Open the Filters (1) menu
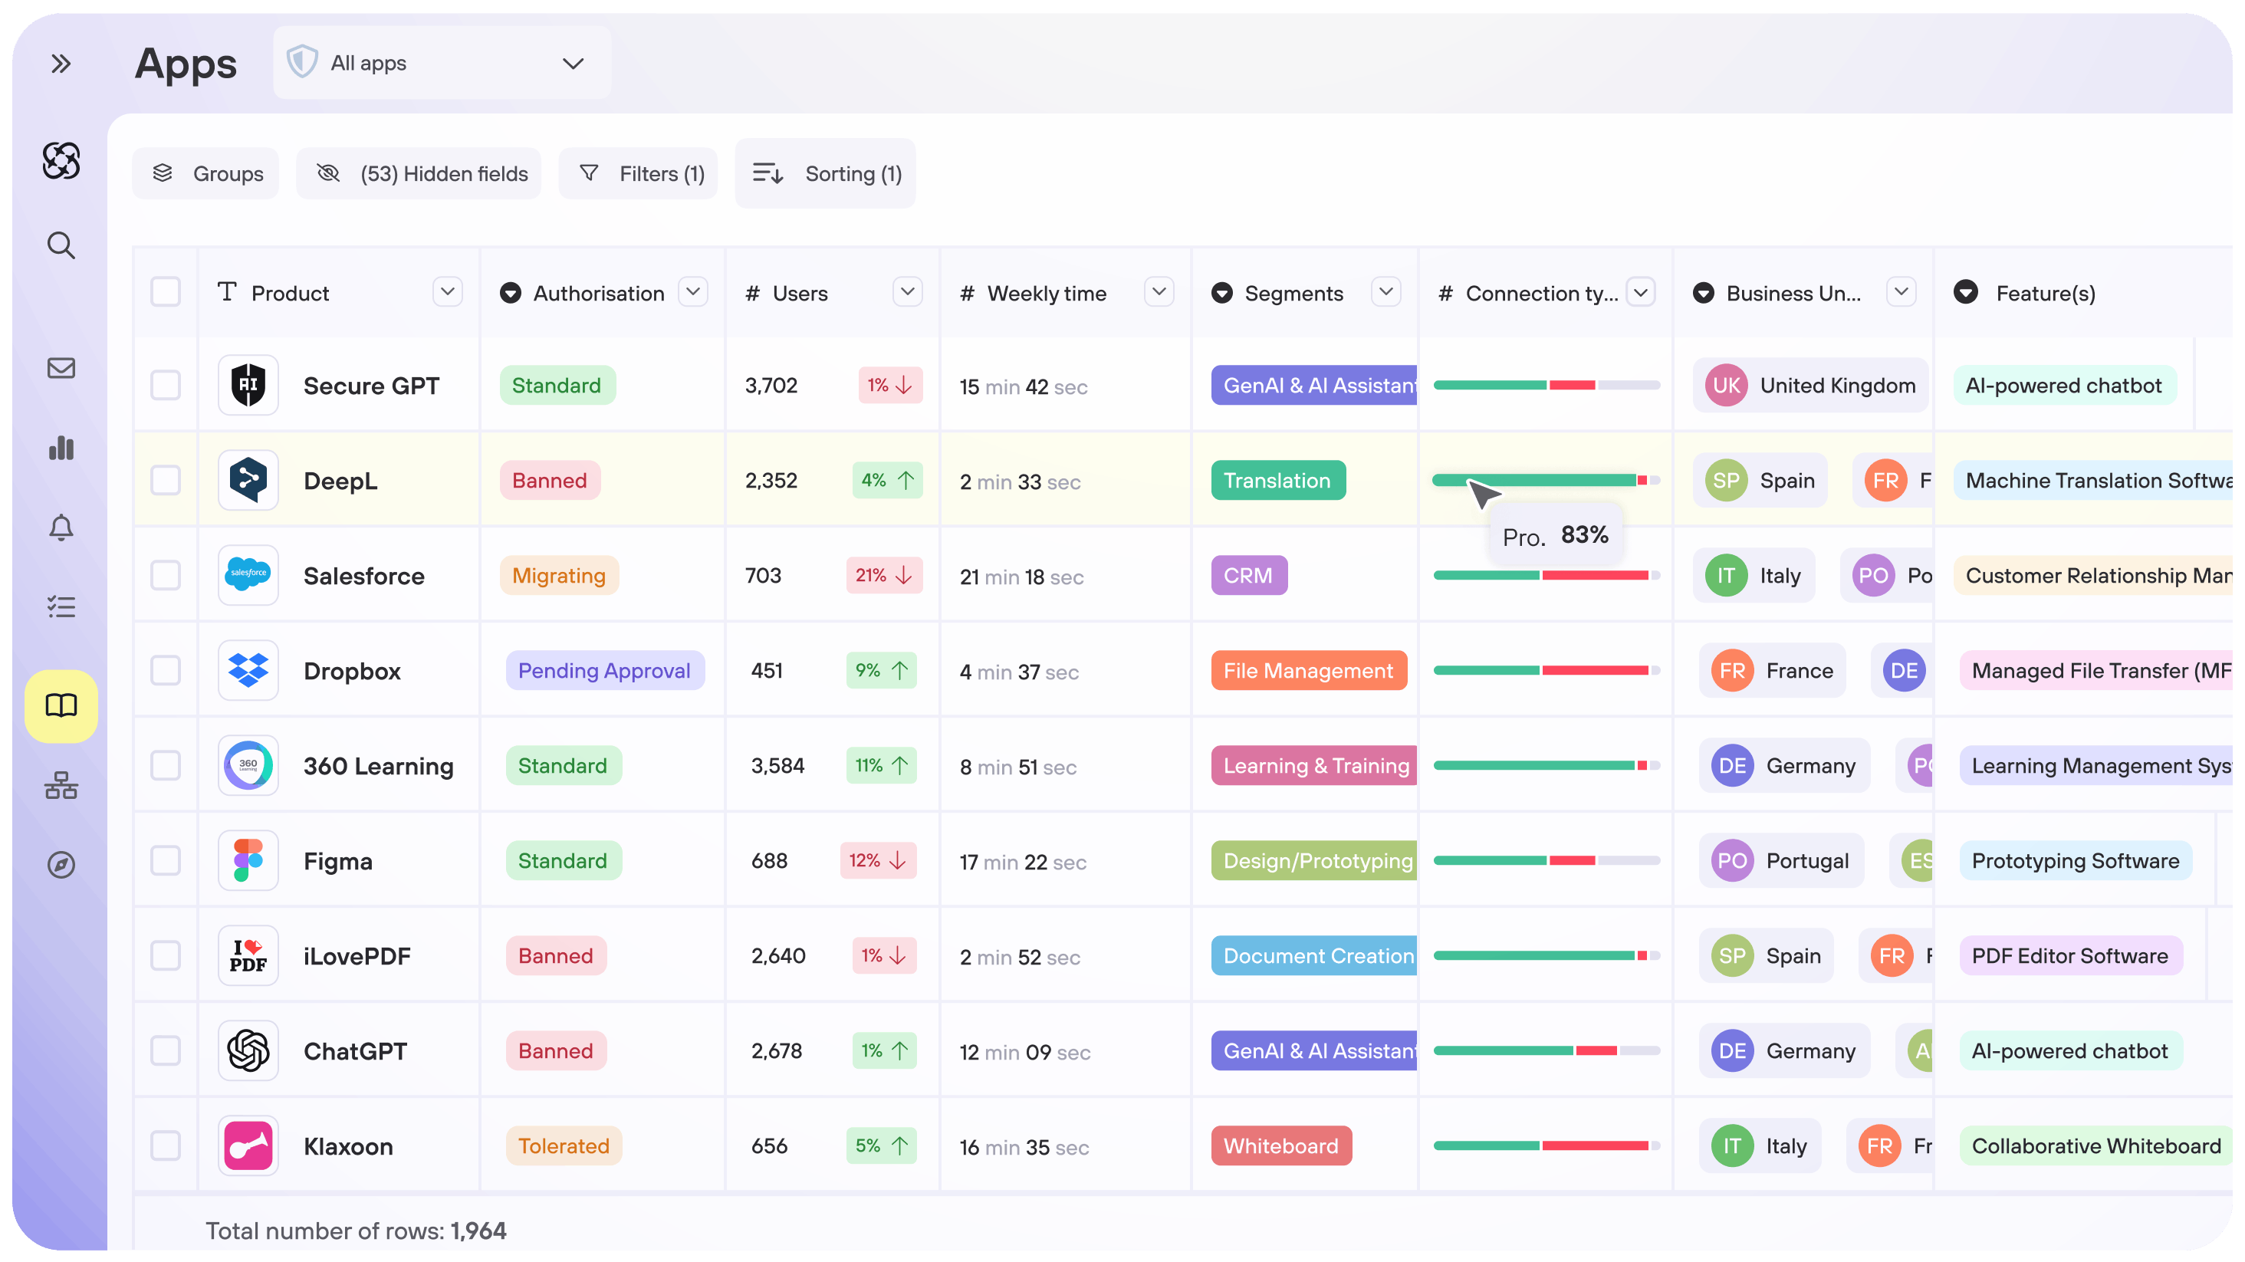 (639, 173)
